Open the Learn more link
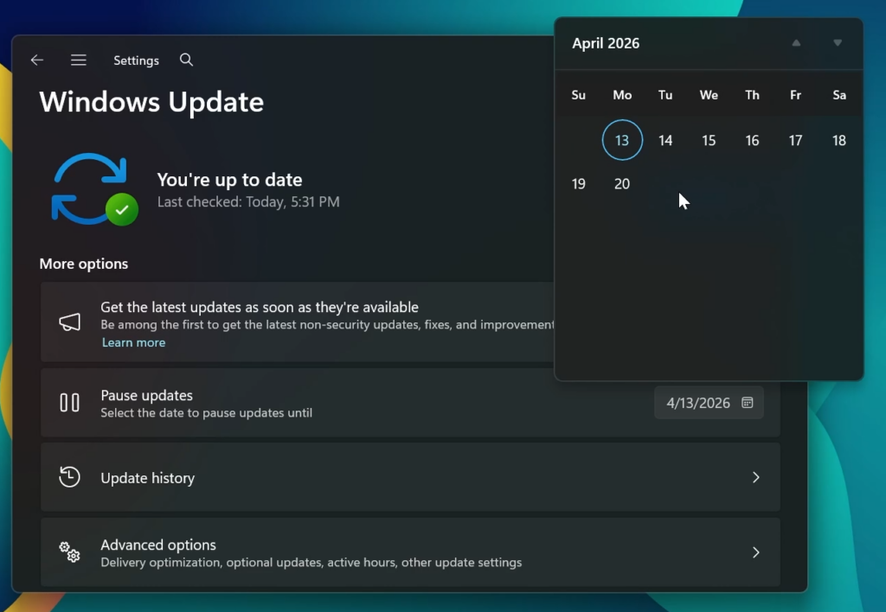Viewport: 886px width, 612px height. (133, 342)
